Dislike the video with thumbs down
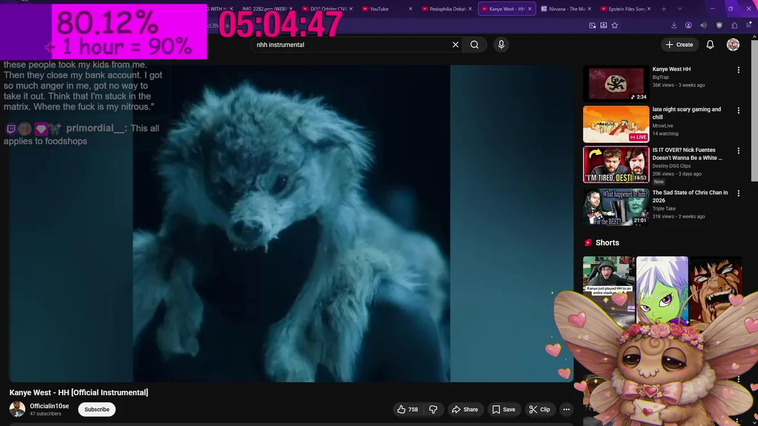This screenshot has width=758, height=426. (433, 409)
